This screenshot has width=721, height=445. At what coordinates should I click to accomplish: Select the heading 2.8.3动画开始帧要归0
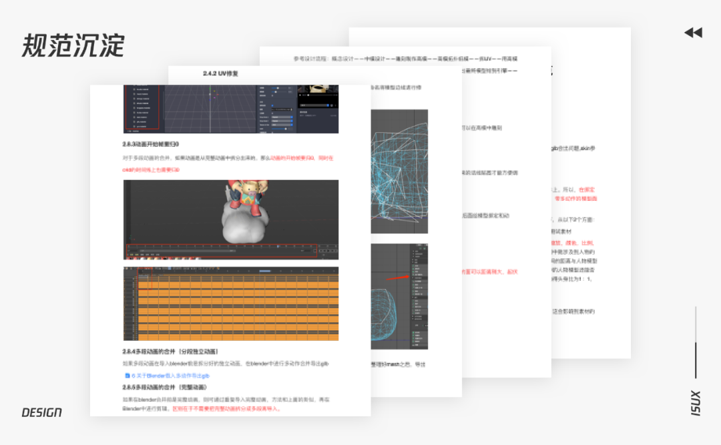(x=150, y=144)
